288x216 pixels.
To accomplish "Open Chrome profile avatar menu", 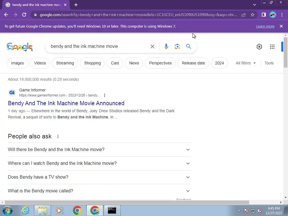I will pos(273,15).
